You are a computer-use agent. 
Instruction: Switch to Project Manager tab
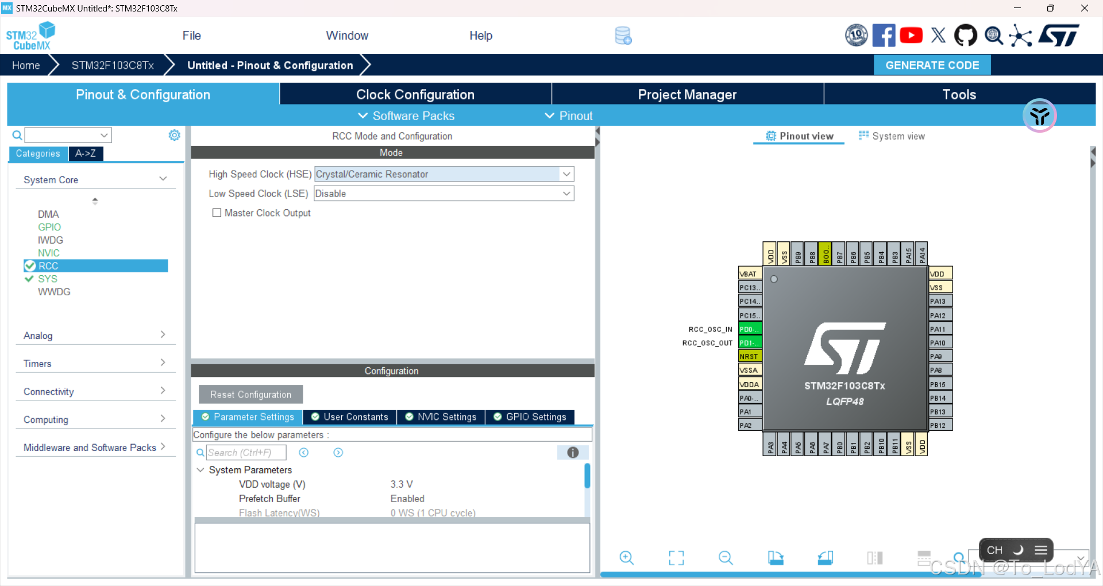(x=687, y=94)
